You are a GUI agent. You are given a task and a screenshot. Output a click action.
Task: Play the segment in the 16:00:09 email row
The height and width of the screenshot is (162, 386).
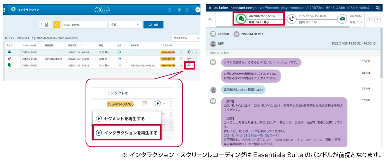[x=188, y=52]
